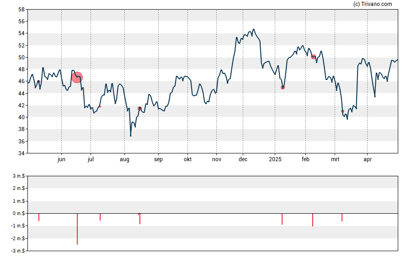This screenshot has height=258, width=406.
Task: Click the red marker near 50 in February
Action: click(x=313, y=57)
